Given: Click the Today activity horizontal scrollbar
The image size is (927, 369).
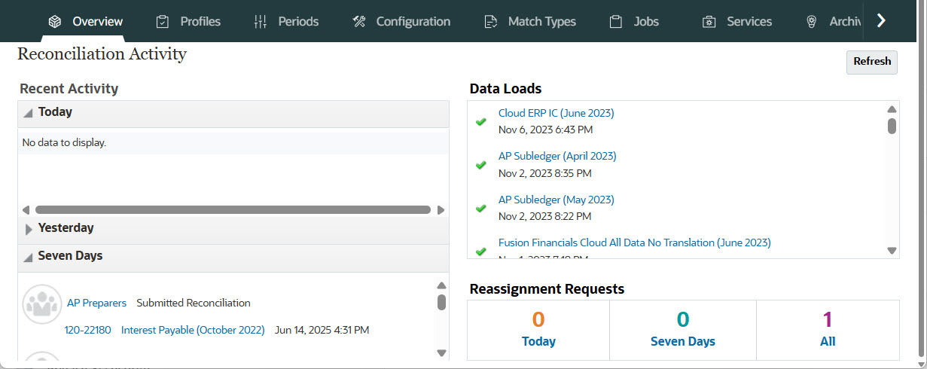Looking at the screenshot, I should click(233, 210).
